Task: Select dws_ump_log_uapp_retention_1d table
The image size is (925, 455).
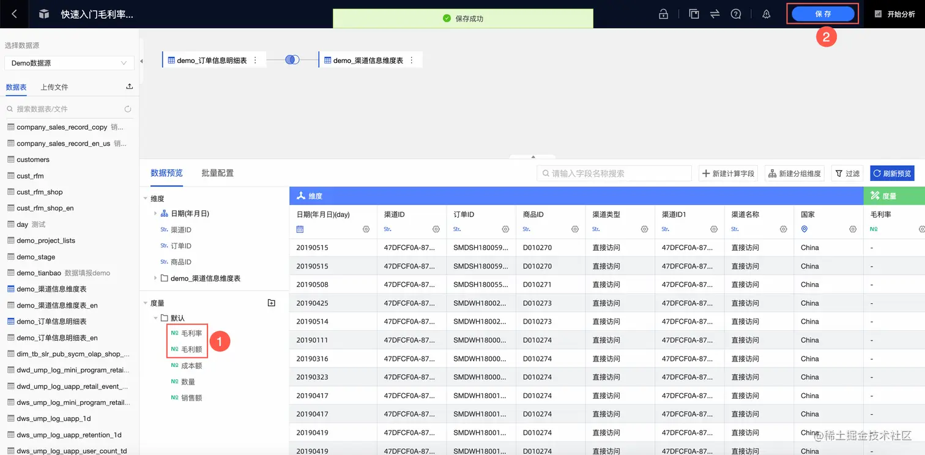Action: [69, 435]
